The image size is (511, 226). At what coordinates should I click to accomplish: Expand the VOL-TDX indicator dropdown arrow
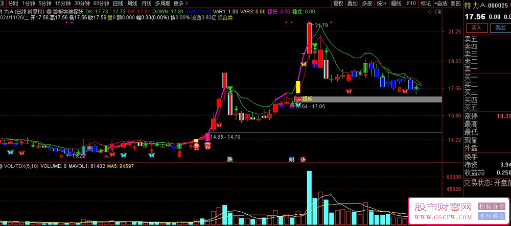pyautogui.click(x=2, y=166)
